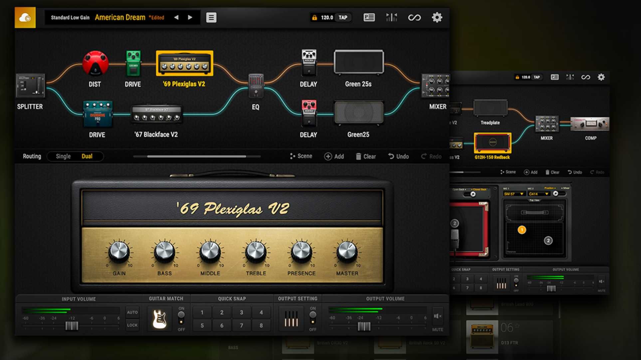641x360 pixels.
Task: Select Quick Snap slot 8
Action: click(x=261, y=325)
